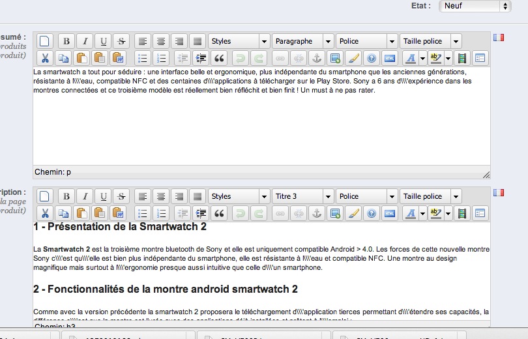The width and height of the screenshot is (528, 339).
Task: Open Police font dropdown in résumé editor
Action: tap(366, 41)
